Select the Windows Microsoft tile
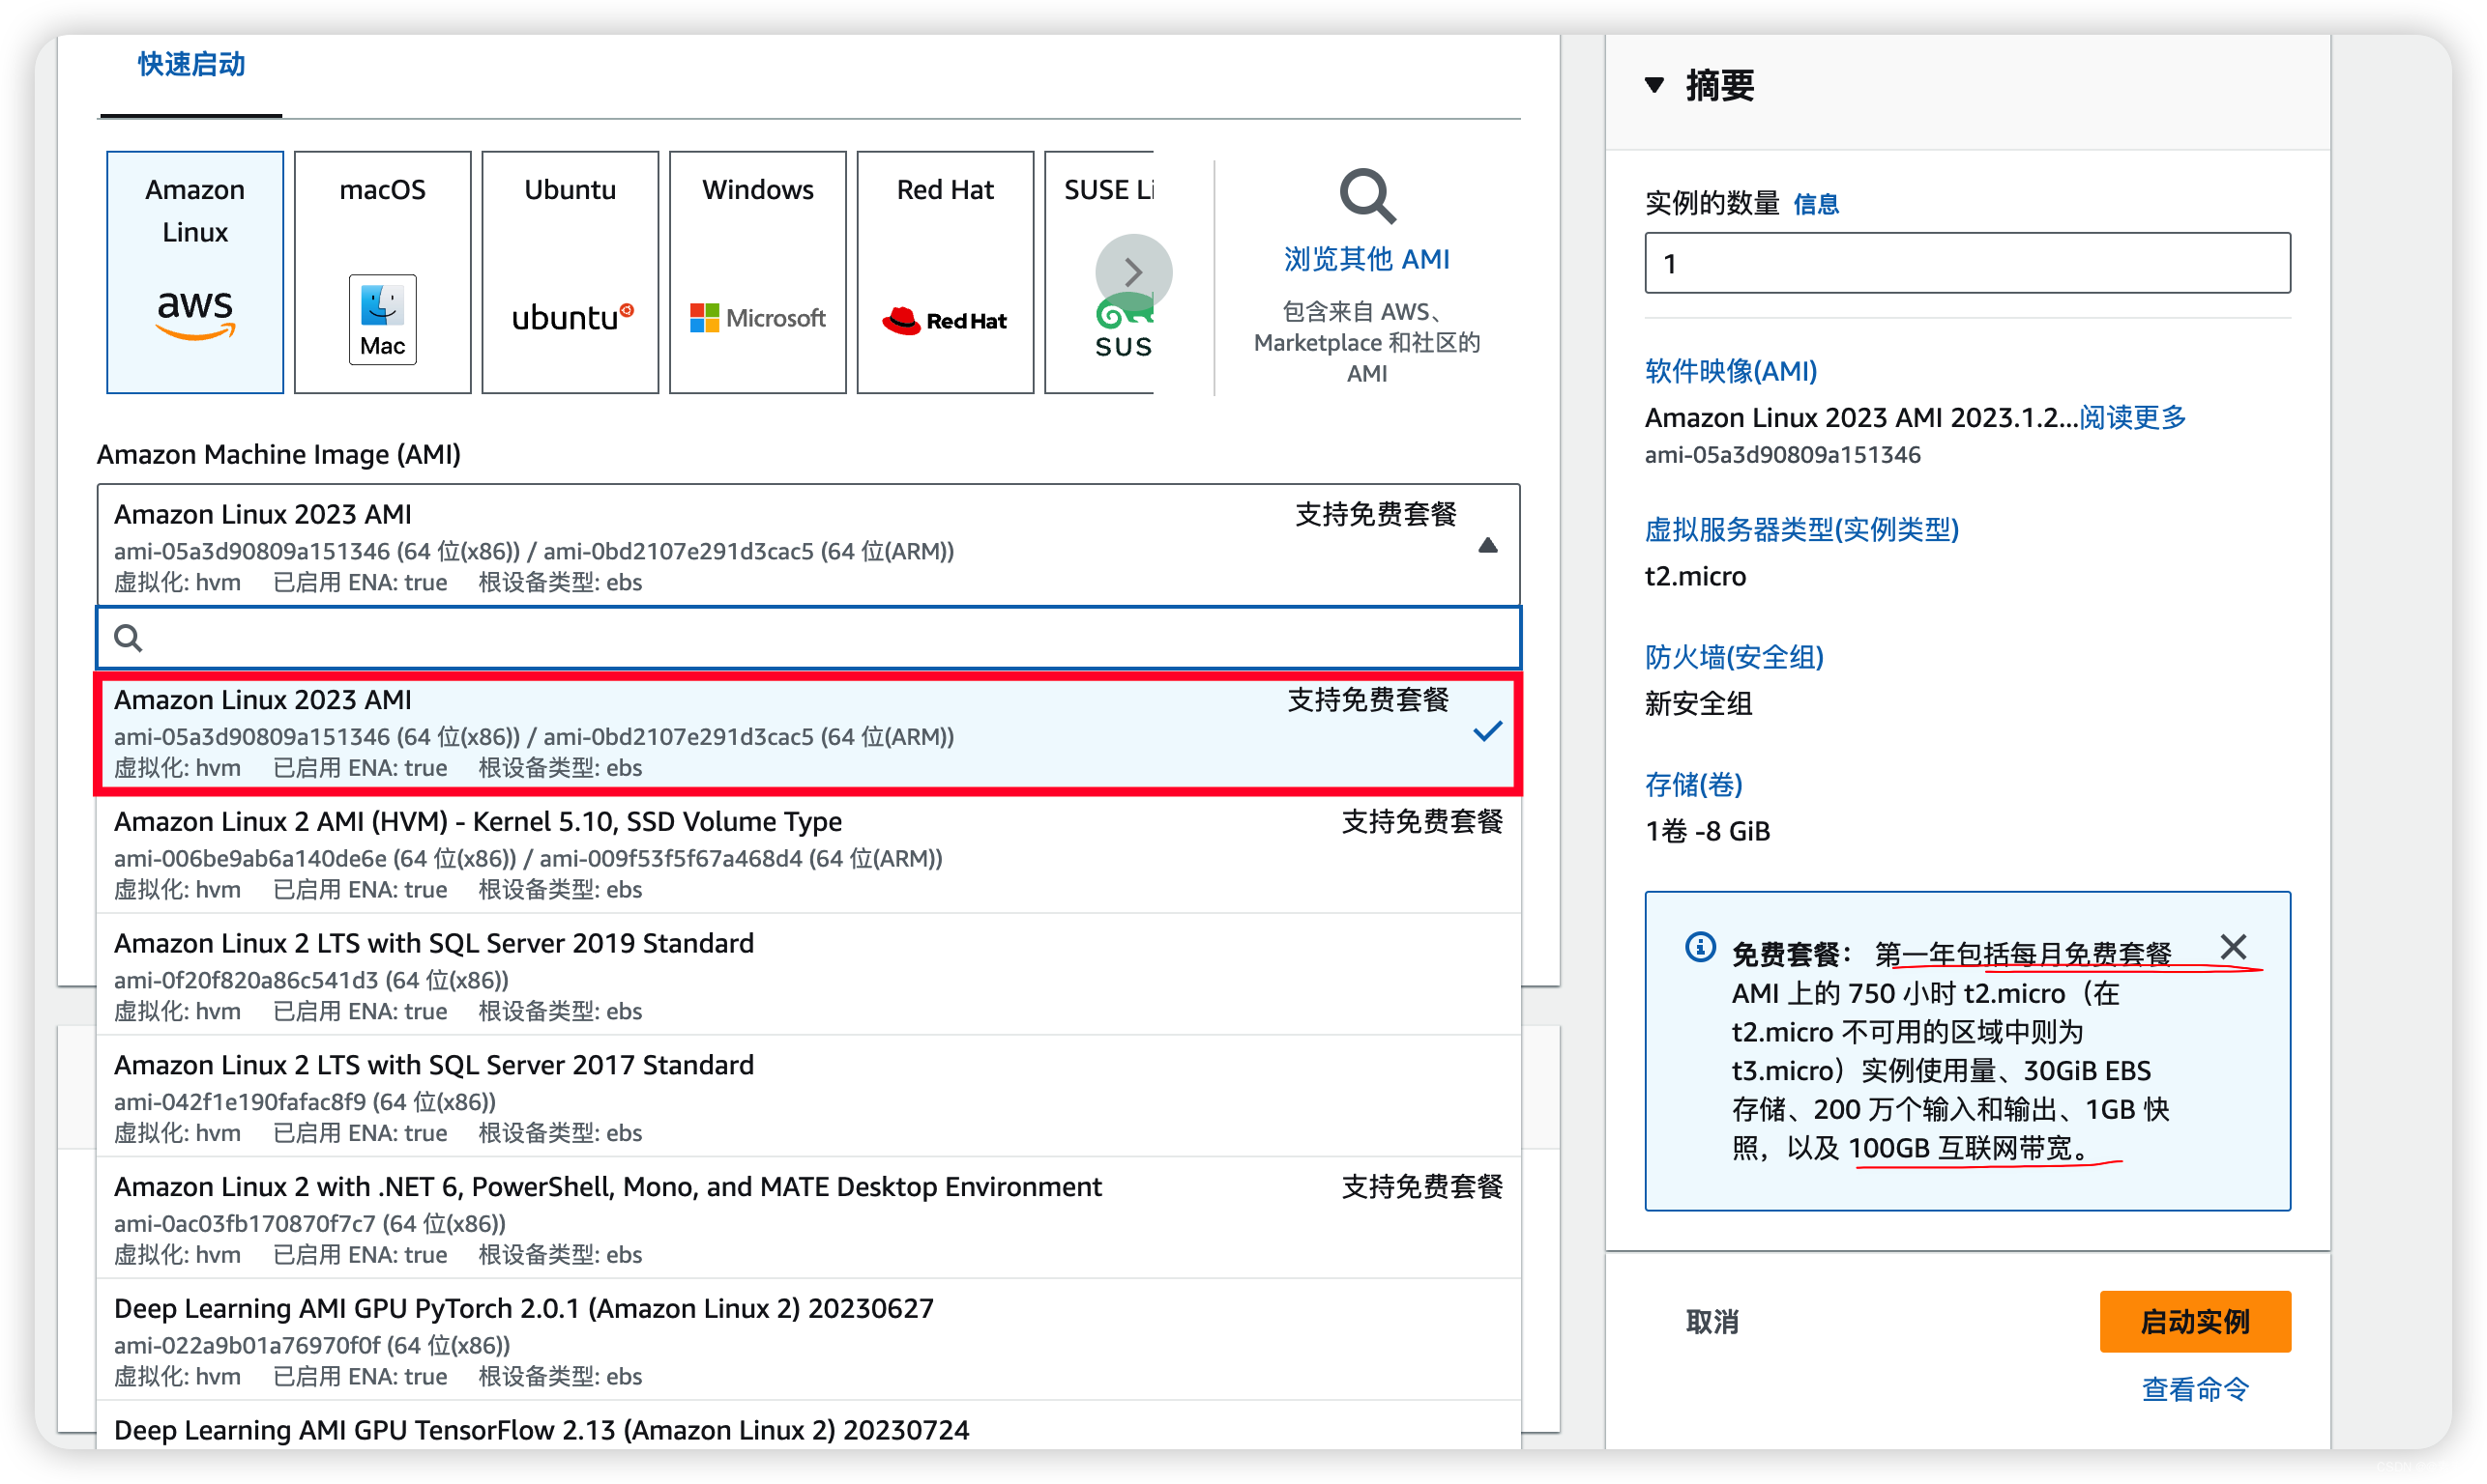The width and height of the screenshot is (2487, 1484). pos(758,271)
